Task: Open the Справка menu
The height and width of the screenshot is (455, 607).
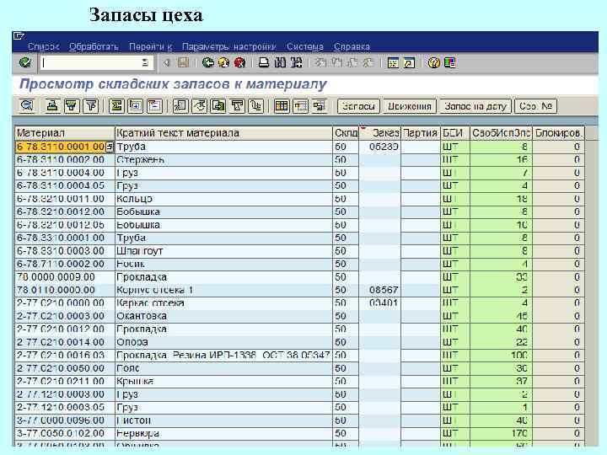Action: pos(352,47)
